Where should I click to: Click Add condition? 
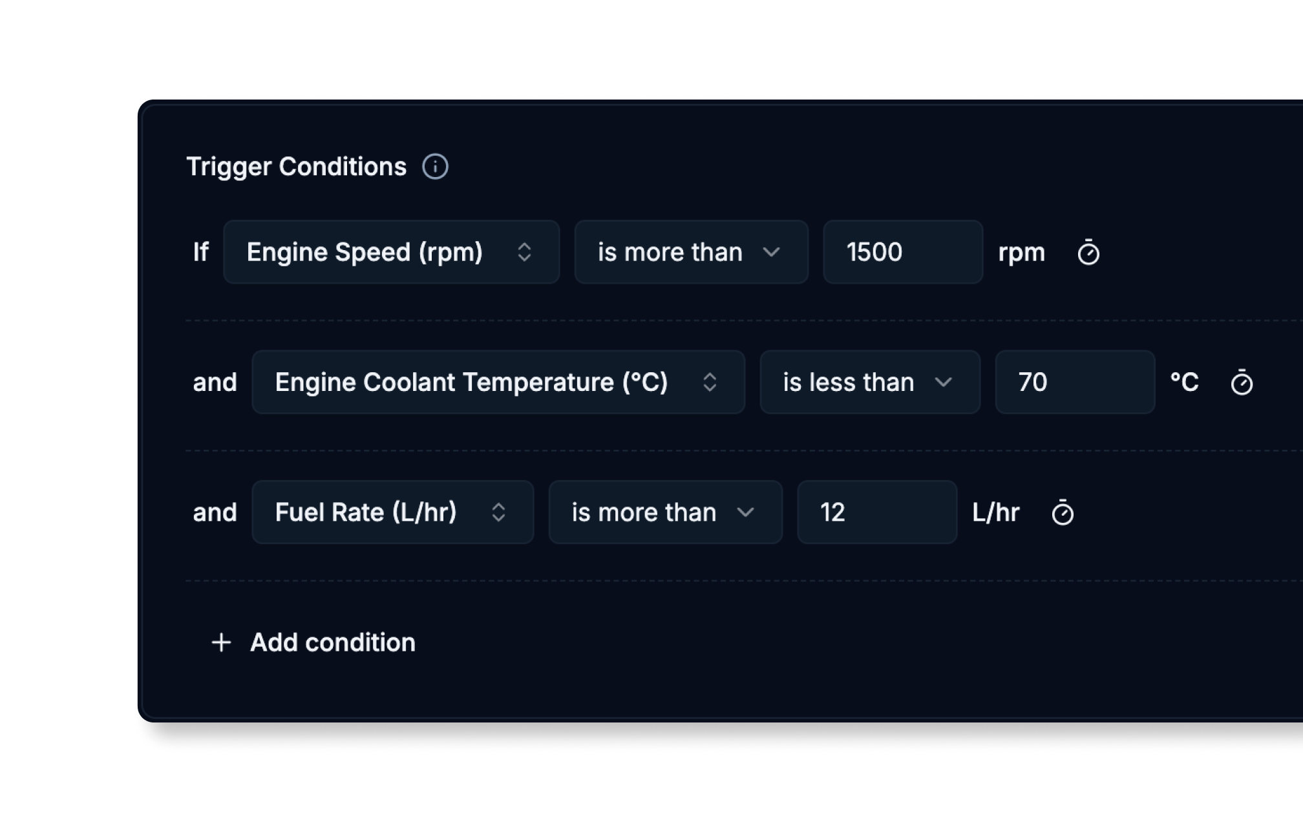[332, 642]
